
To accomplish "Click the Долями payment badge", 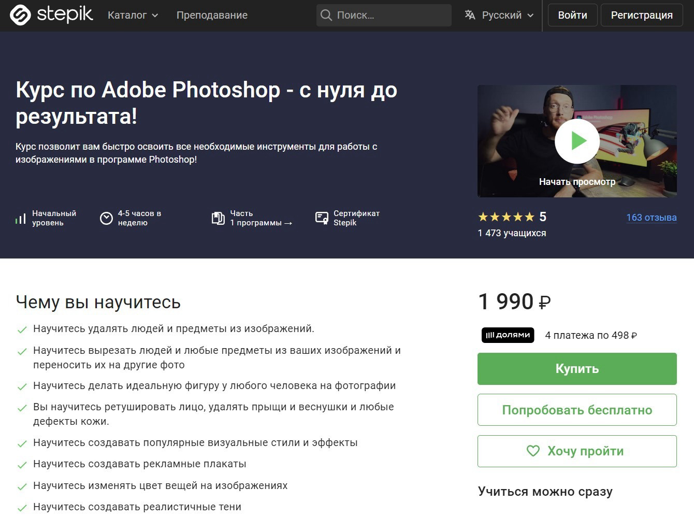I will click(x=508, y=335).
